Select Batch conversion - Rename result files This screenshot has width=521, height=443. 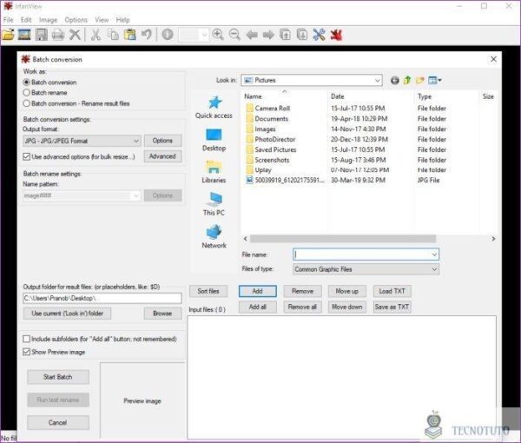pos(27,103)
